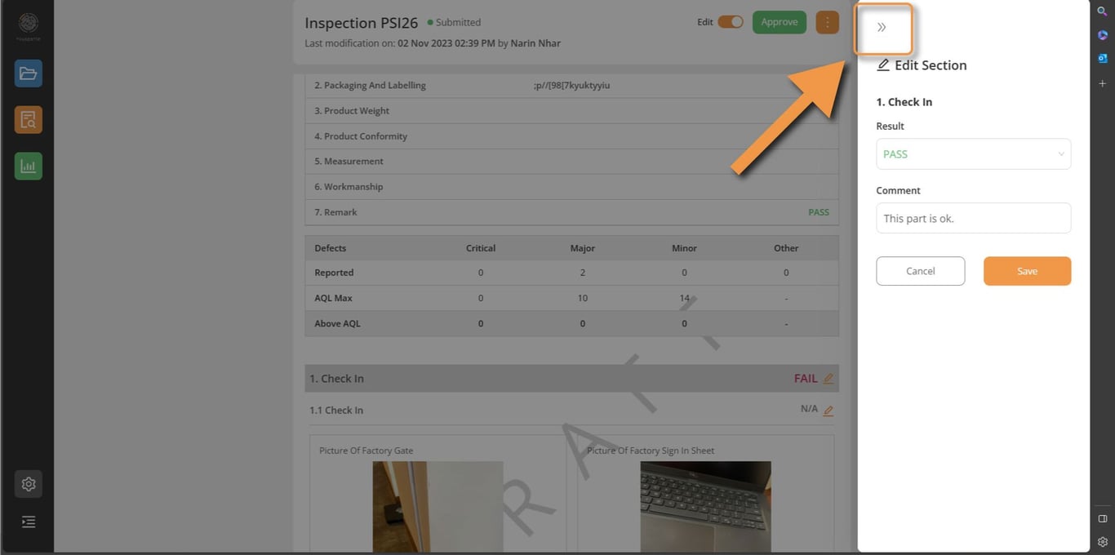This screenshot has height=555, width=1115.
Task: Click the 2. Packaging And Labelling row
Action: (571, 86)
